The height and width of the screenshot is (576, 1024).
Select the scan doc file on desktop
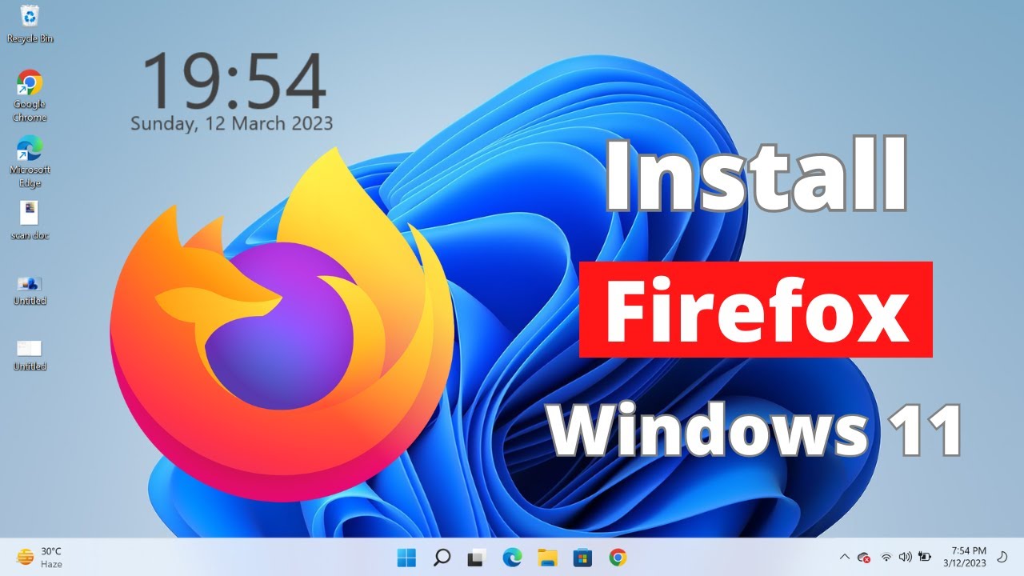(x=30, y=220)
